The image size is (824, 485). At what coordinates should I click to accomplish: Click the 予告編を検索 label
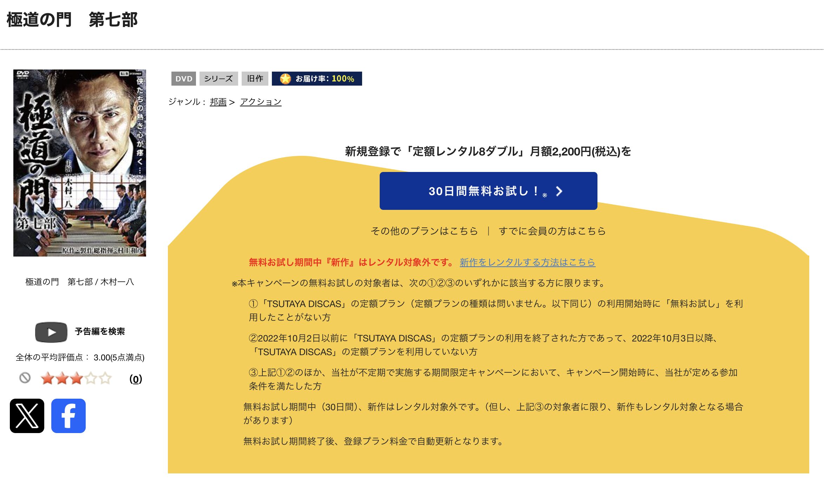point(100,332)
